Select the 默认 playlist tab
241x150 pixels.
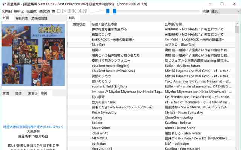72,18
